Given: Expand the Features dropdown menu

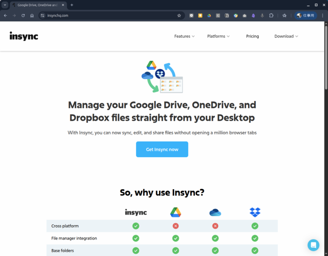Looking at the screenshot, I should click(x=184, y=36).
